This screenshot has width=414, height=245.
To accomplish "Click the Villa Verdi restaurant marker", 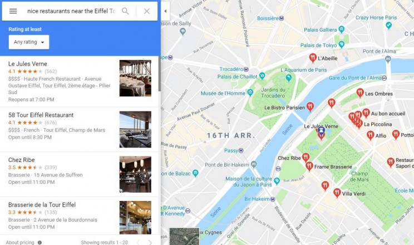I will [337, 193].
